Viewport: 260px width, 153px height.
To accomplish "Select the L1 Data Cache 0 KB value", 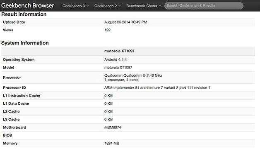I will click(108, 104).
